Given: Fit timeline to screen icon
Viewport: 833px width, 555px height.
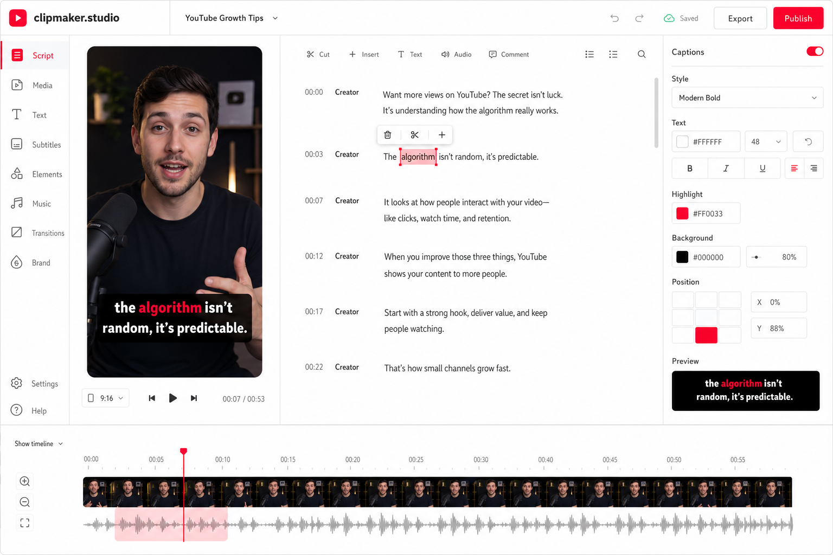Looking at the screenshot, I should click(25, 523).
